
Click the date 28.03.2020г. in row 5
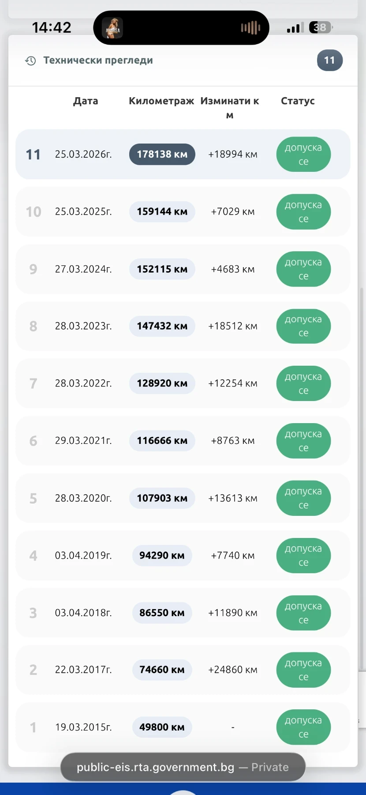click(x=83, y=498)
